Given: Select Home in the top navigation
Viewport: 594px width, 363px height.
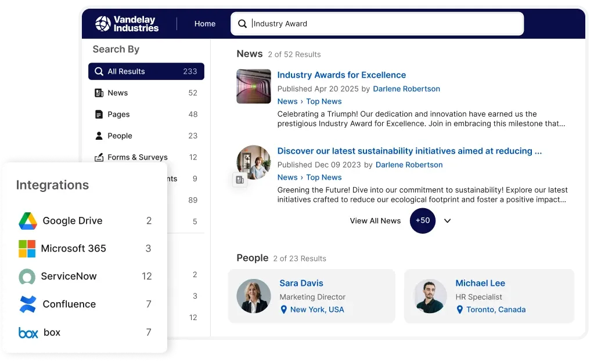Looking at the screenshot, I should coord(204,24).
